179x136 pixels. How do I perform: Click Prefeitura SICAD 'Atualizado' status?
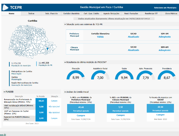(x=133, y=37)
